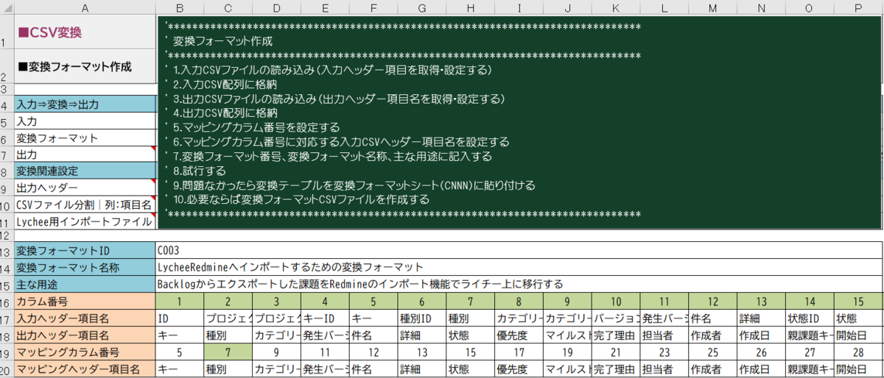Click the 出力ヘッダー項目名 label cell
Viewport: 884px width, 378px height.
[85, 335]
